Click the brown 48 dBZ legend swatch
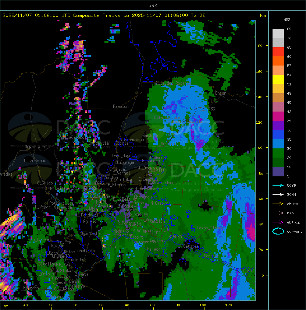The width and height of the screenshot is (306, 310). click(x=278, y=98)
